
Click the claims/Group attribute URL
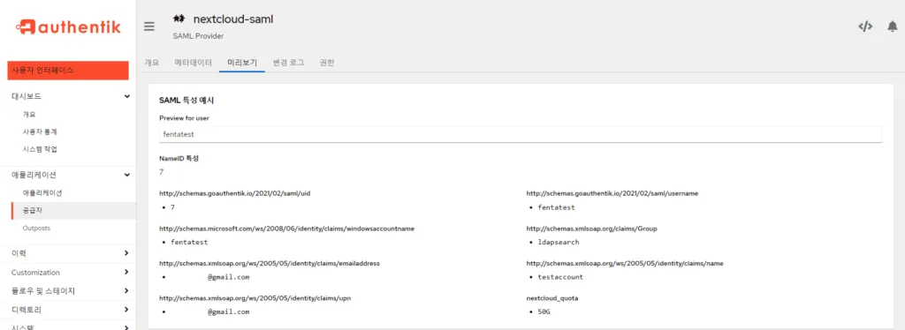pos(591,229)
